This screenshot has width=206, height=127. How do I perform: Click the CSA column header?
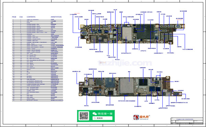pyautogui.click(x=21, y=17)
